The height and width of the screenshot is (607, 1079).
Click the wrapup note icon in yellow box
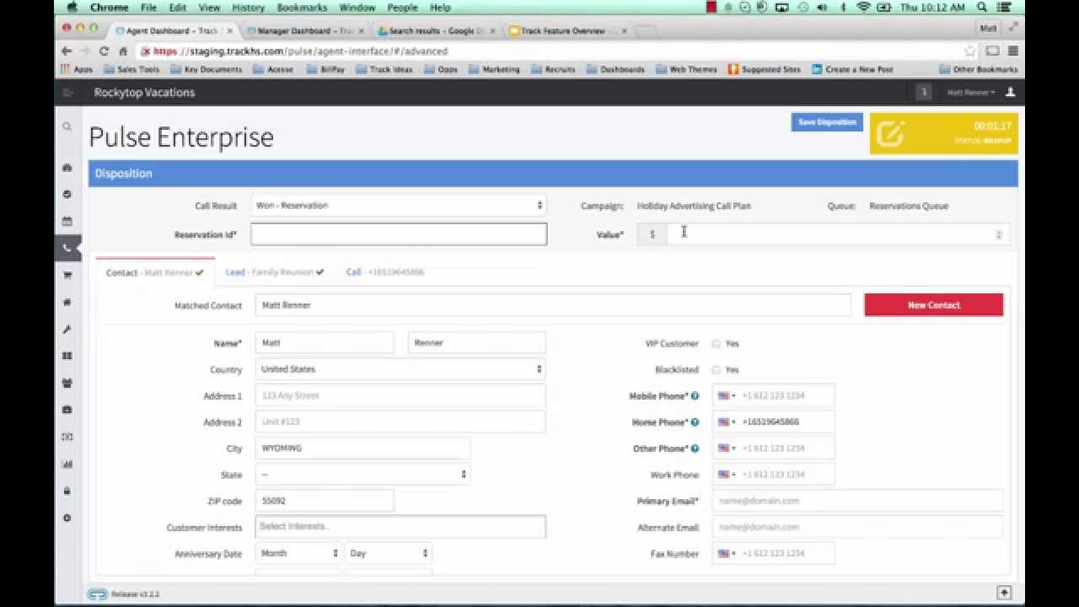point(890,134)
